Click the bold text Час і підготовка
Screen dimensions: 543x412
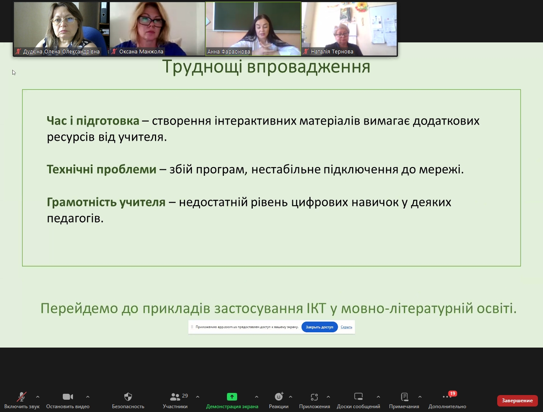click(93, 121)
